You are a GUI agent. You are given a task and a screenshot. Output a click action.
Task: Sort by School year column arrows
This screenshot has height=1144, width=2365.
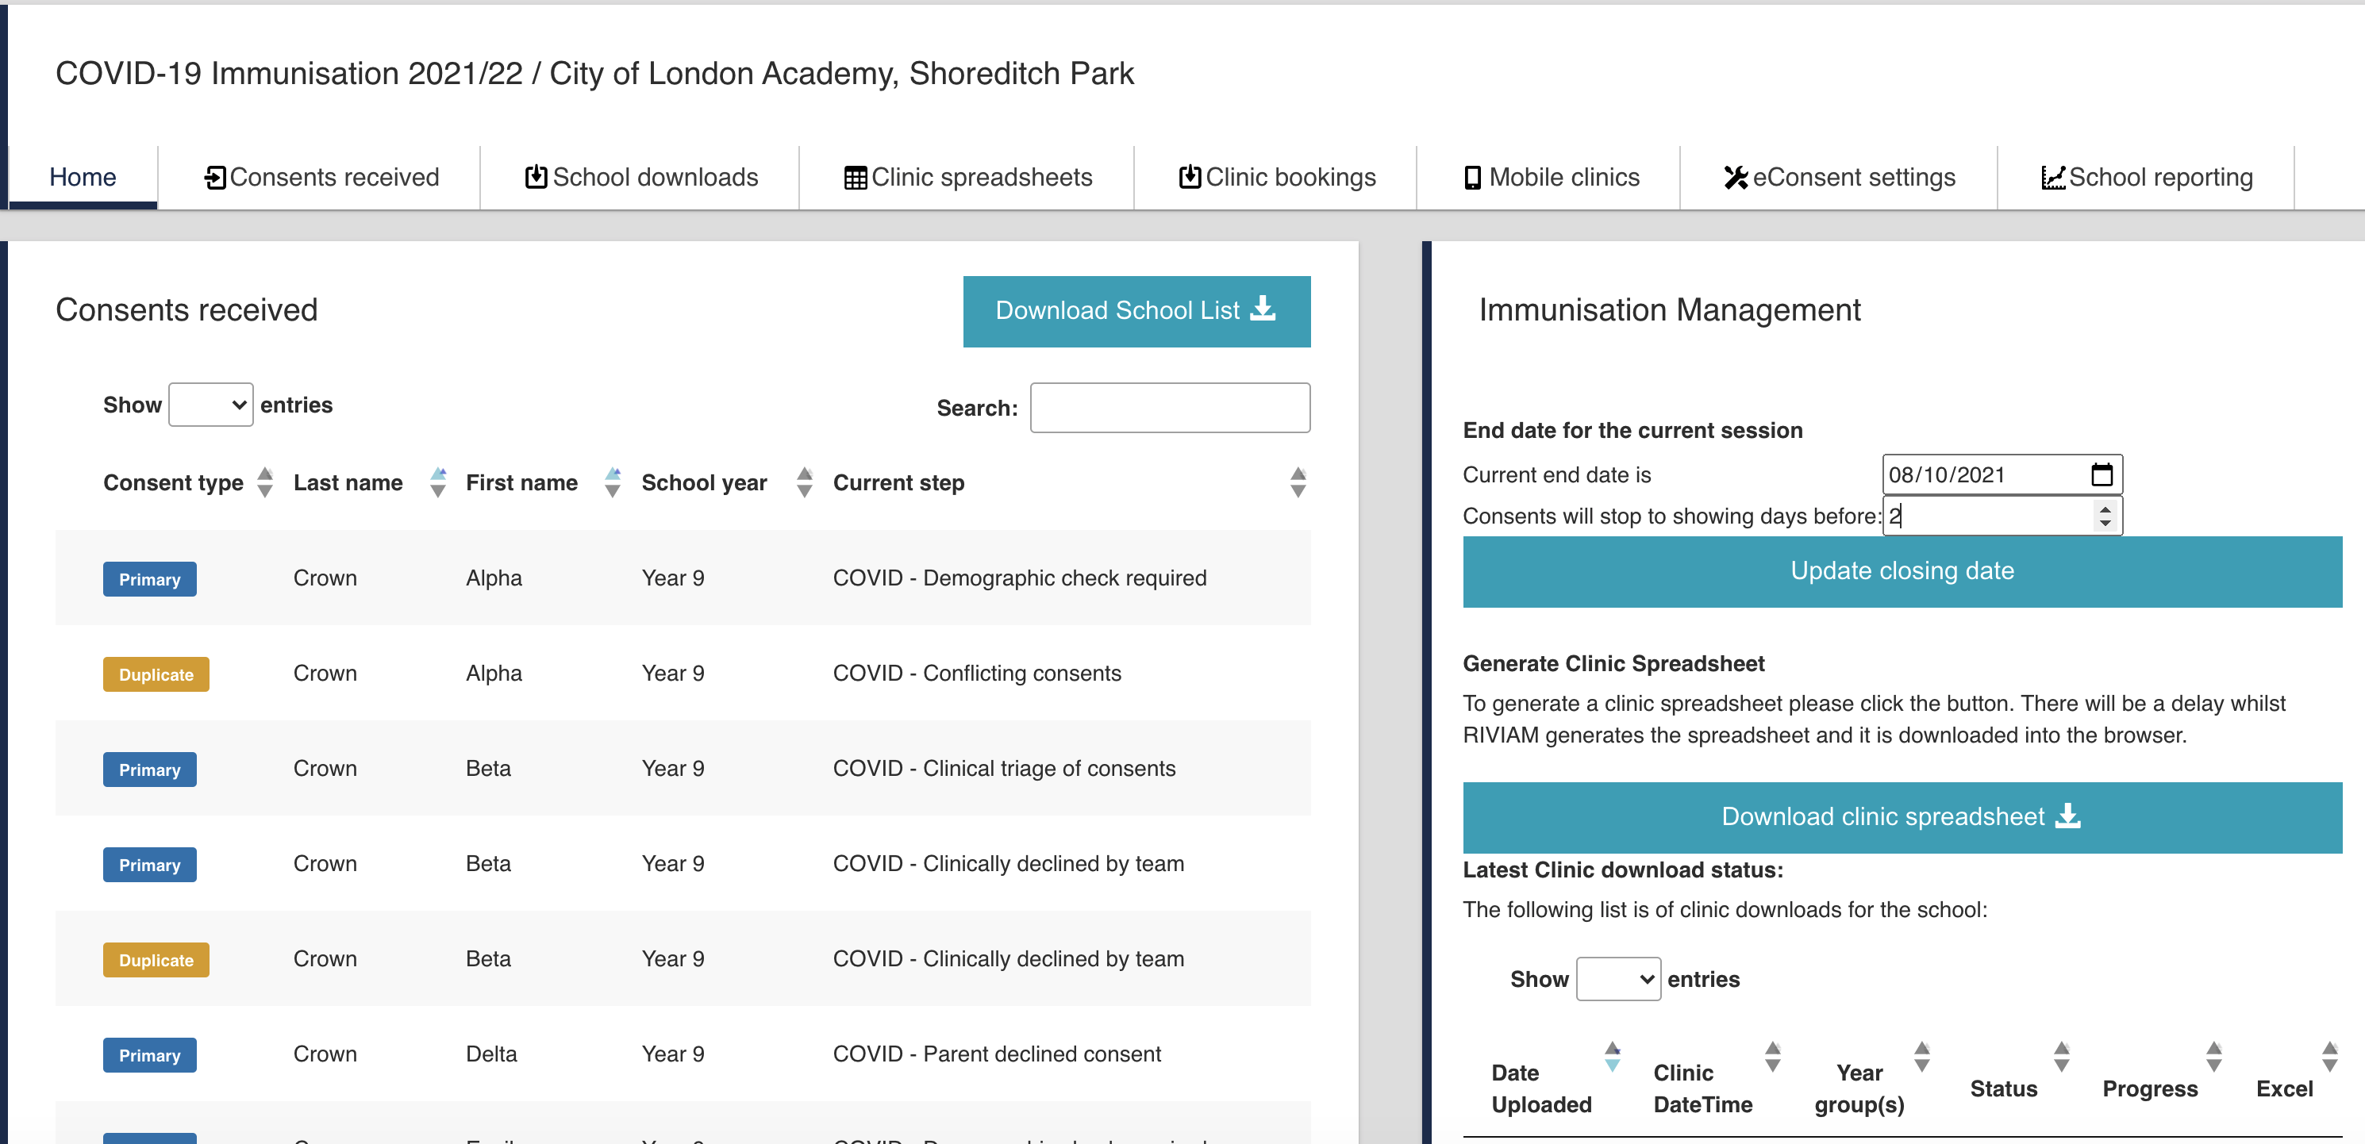pyautogui.click(x=804, y=482)
